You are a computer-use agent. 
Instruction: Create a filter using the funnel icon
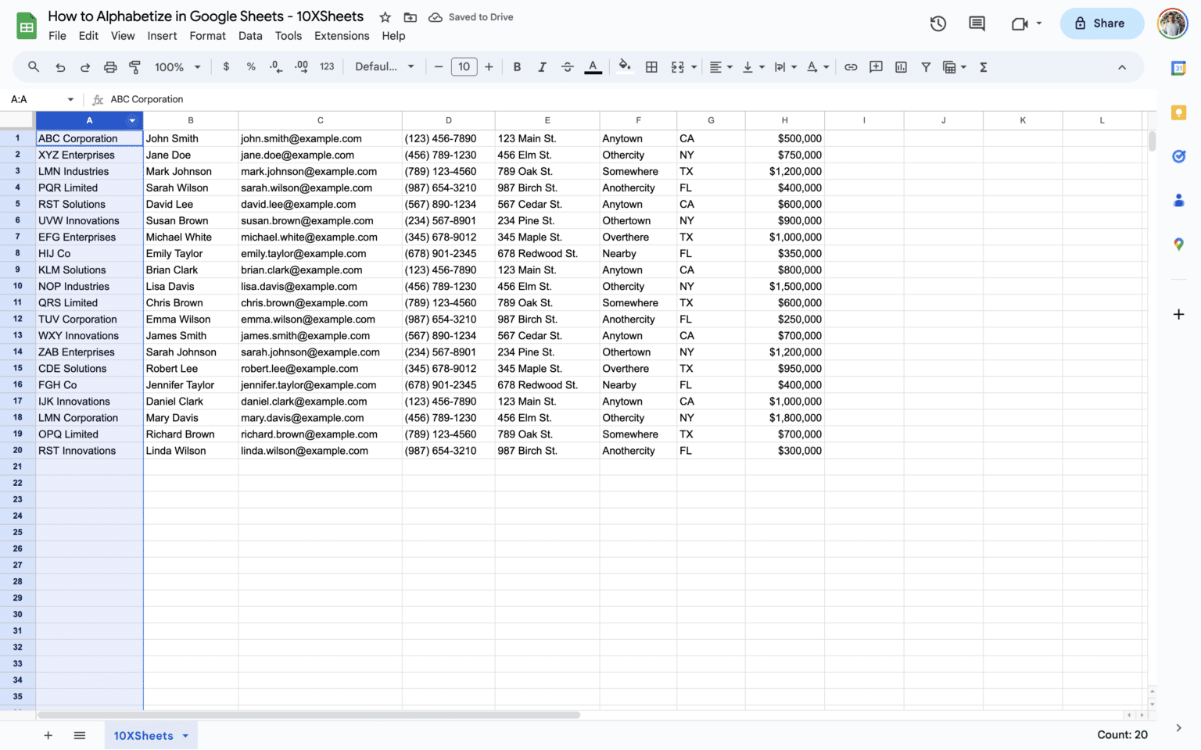[926, 67]
